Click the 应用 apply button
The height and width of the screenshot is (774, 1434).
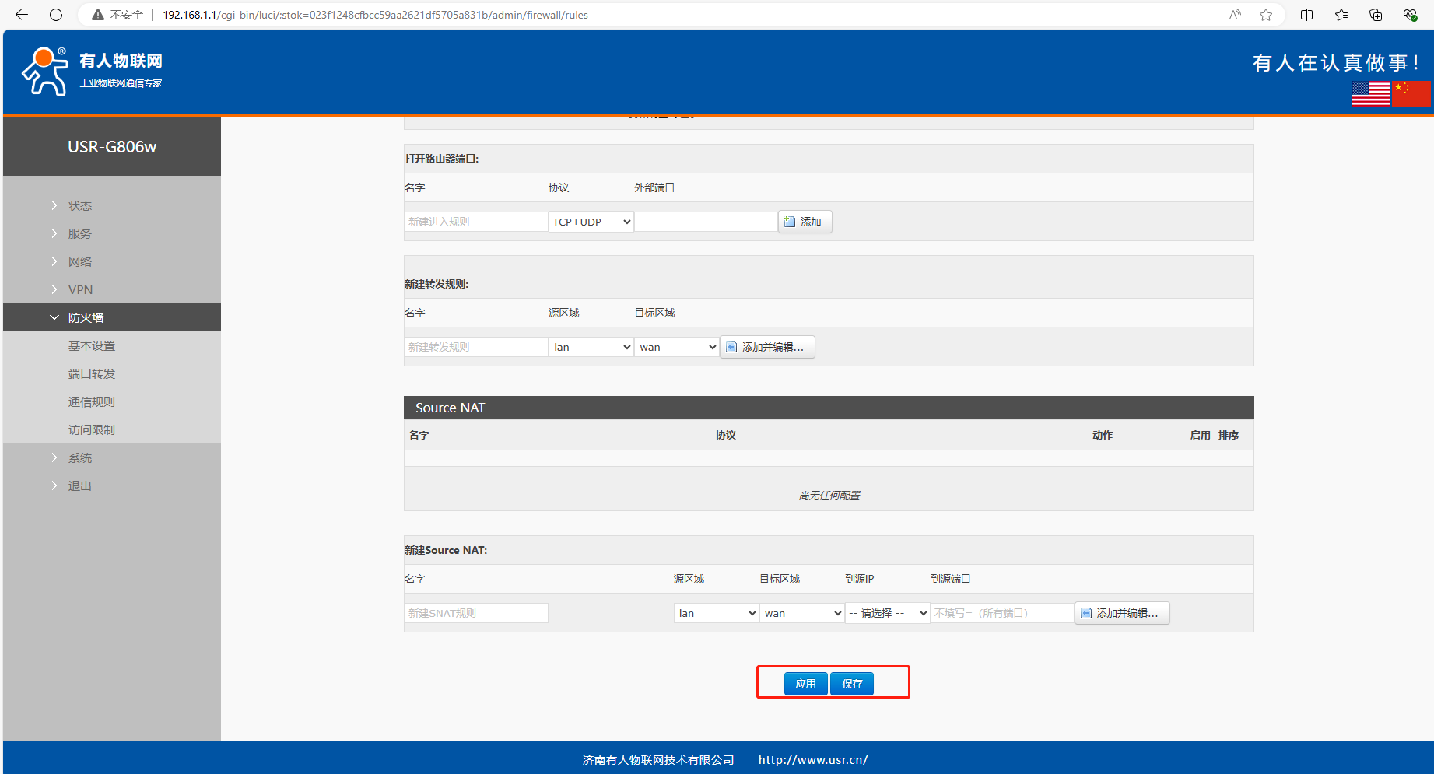[x=805, y=684]
